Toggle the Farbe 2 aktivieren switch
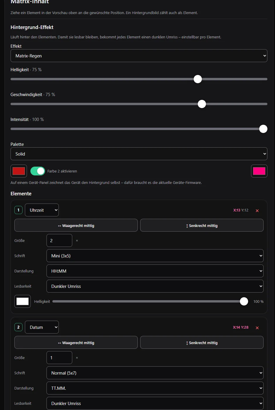 point(38,171)
